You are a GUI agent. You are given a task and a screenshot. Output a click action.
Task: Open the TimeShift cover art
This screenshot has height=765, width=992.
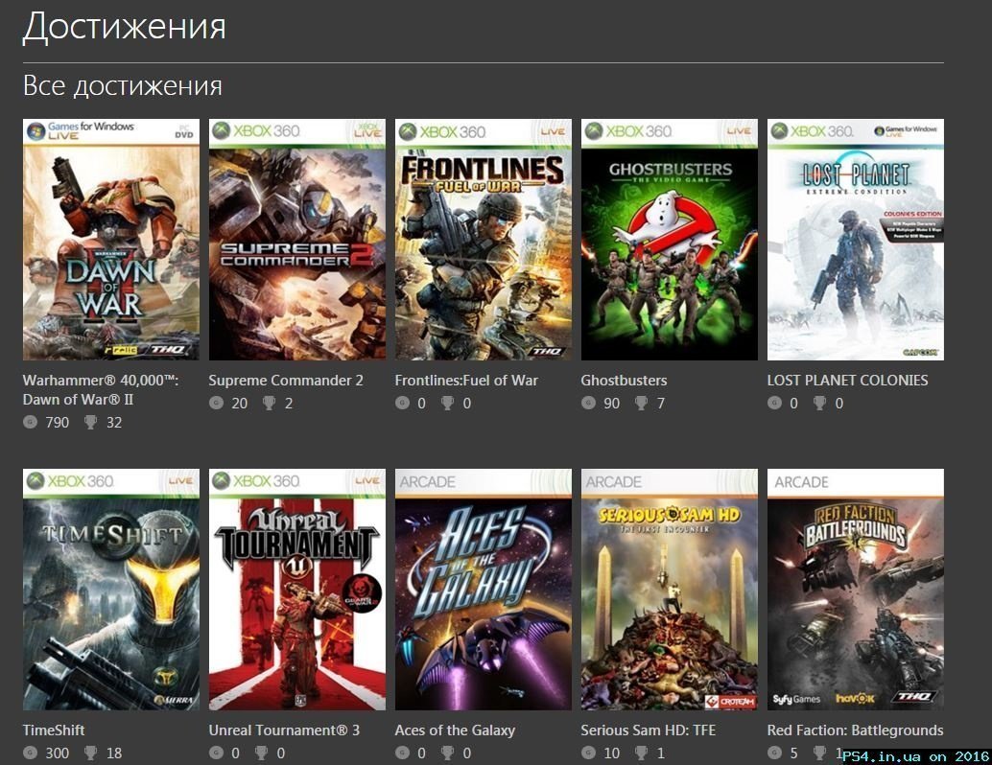click(110, 590)
